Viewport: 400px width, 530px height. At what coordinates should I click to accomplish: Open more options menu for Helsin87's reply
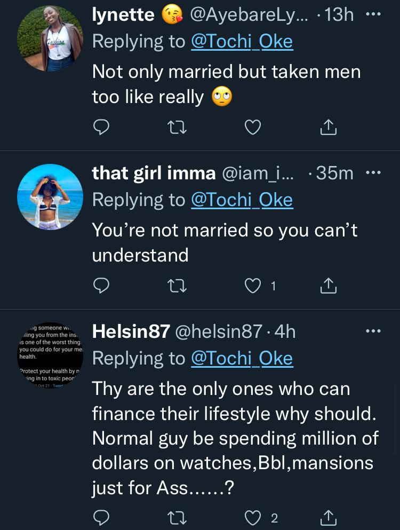373,331
